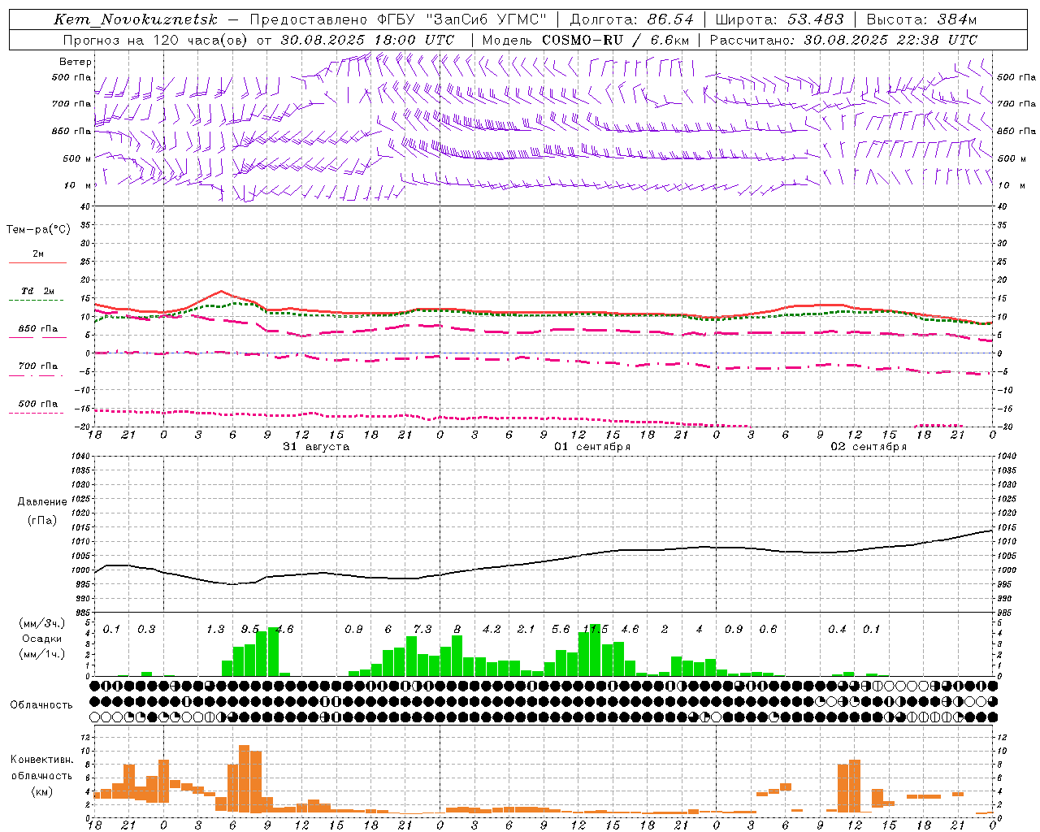This screenshot has height=832, width=1040.
Task: Click the precipitation total 0.4
Action: coord(837,630)
